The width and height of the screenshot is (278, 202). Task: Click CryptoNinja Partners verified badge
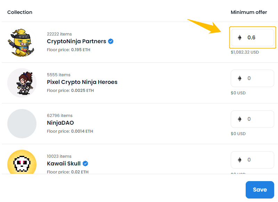click(x=111, y=41)
